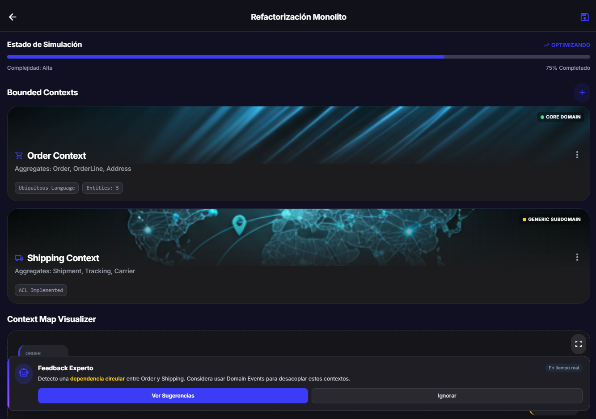
Task: Open the Shipping Context options menu
Action: (x=577, y=257)
